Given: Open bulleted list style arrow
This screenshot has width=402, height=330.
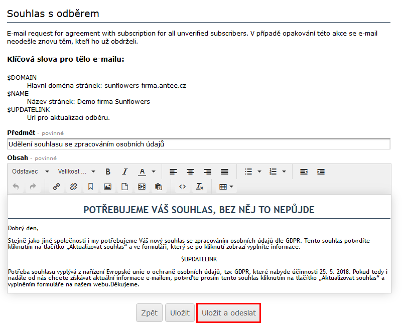Looking at the screenshot, I should (x=259, y=172).
